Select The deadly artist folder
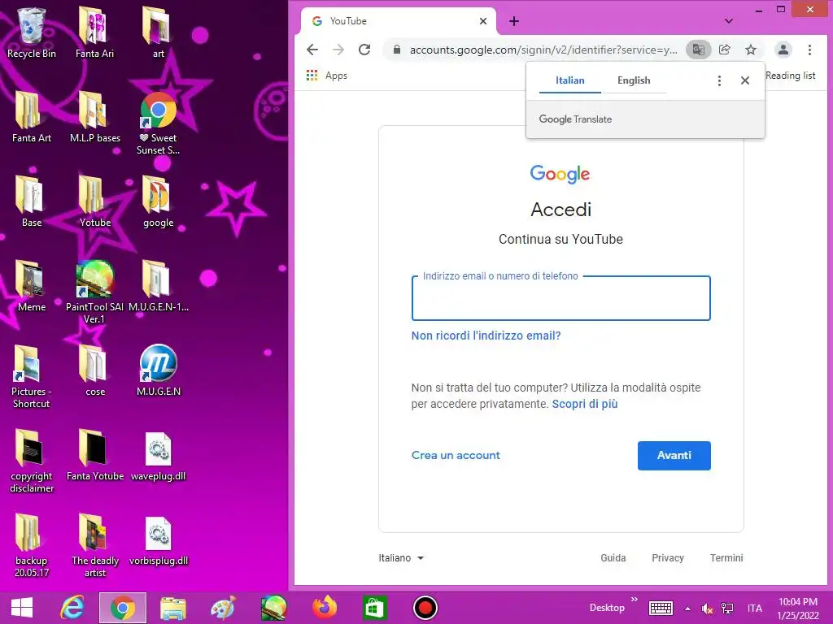833x624 pixels. point(95,545)
